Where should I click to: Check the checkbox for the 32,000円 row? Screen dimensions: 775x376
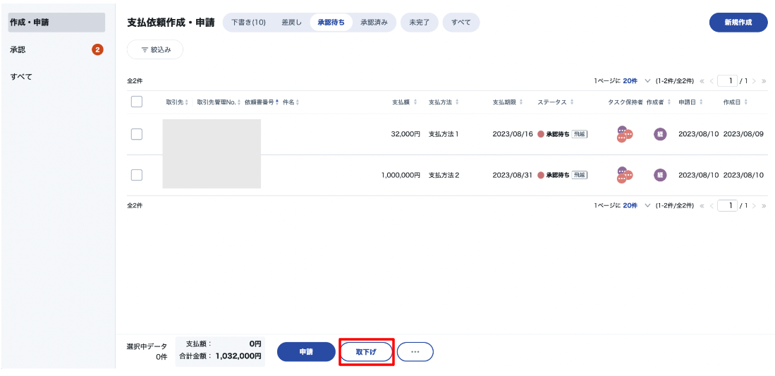[x=137, y=134]
